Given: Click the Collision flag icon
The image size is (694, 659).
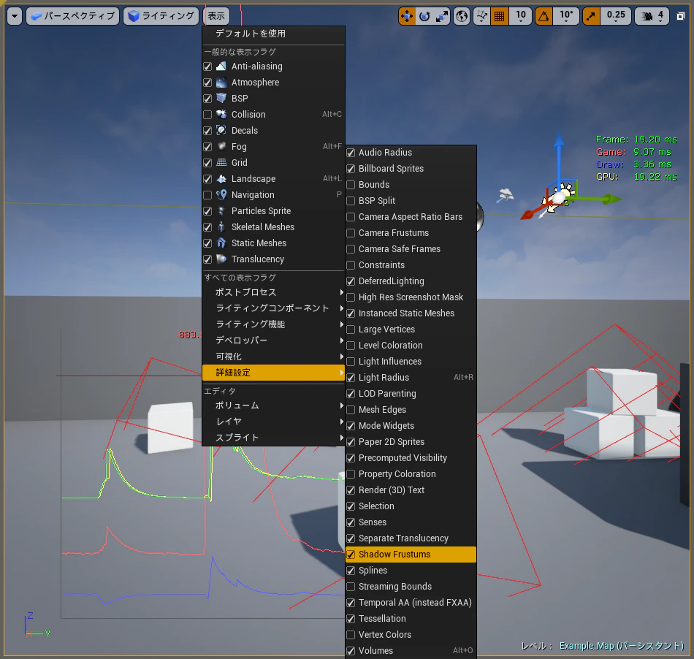Looking at the screenshot, I should pyautogui.click(x=221, y=114).
